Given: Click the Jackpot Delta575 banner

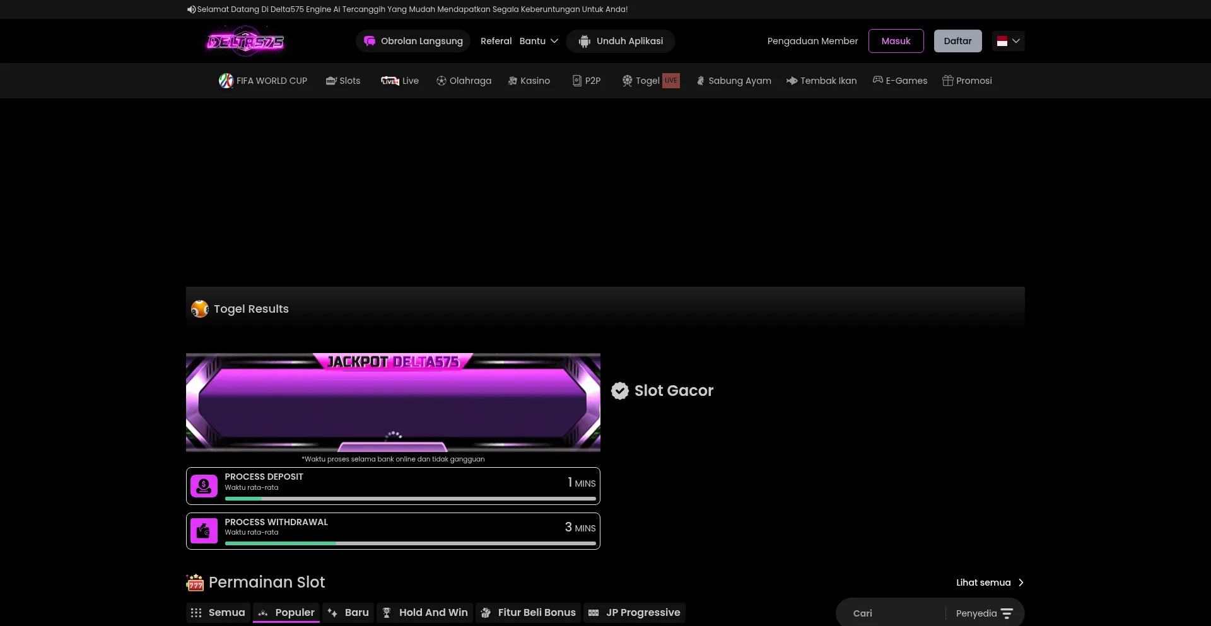Looking at the screenshot, I should (x=393, y=402).
